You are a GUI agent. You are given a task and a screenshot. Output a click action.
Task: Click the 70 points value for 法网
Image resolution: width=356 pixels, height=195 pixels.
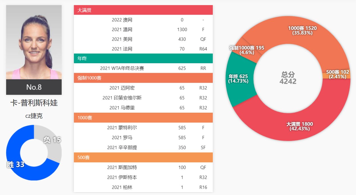pos(182,49)
